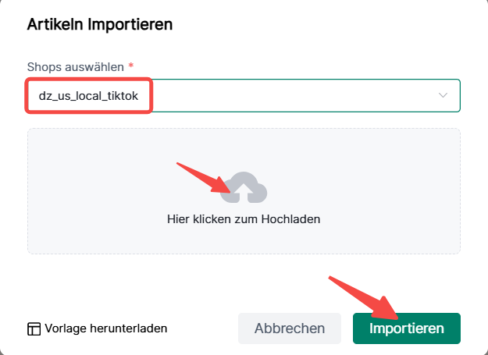This screenshot has height=355, width=488.
Task: Select the dz_us_local_tiktok shop value
Action: tap(88, 95)
